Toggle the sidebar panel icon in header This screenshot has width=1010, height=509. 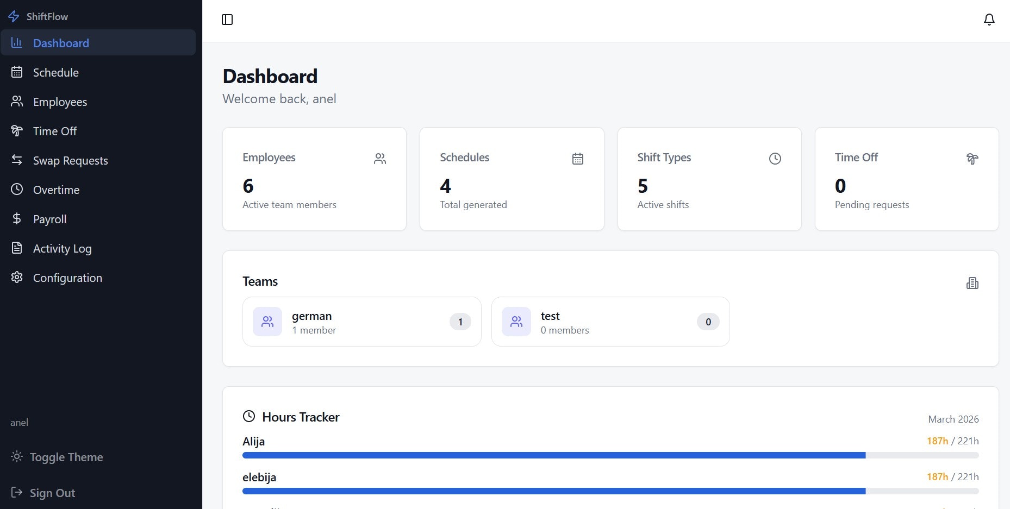click(x=227, y=20)
